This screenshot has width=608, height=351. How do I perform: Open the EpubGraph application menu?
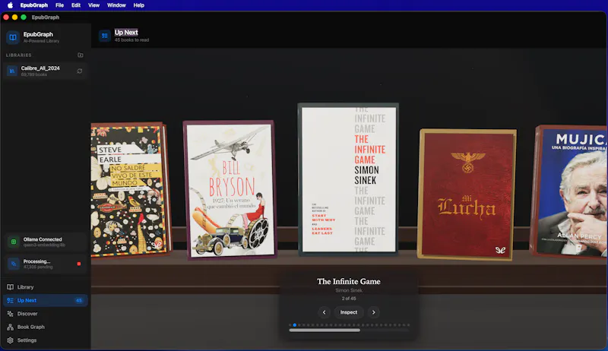click(x=34, y=5)
